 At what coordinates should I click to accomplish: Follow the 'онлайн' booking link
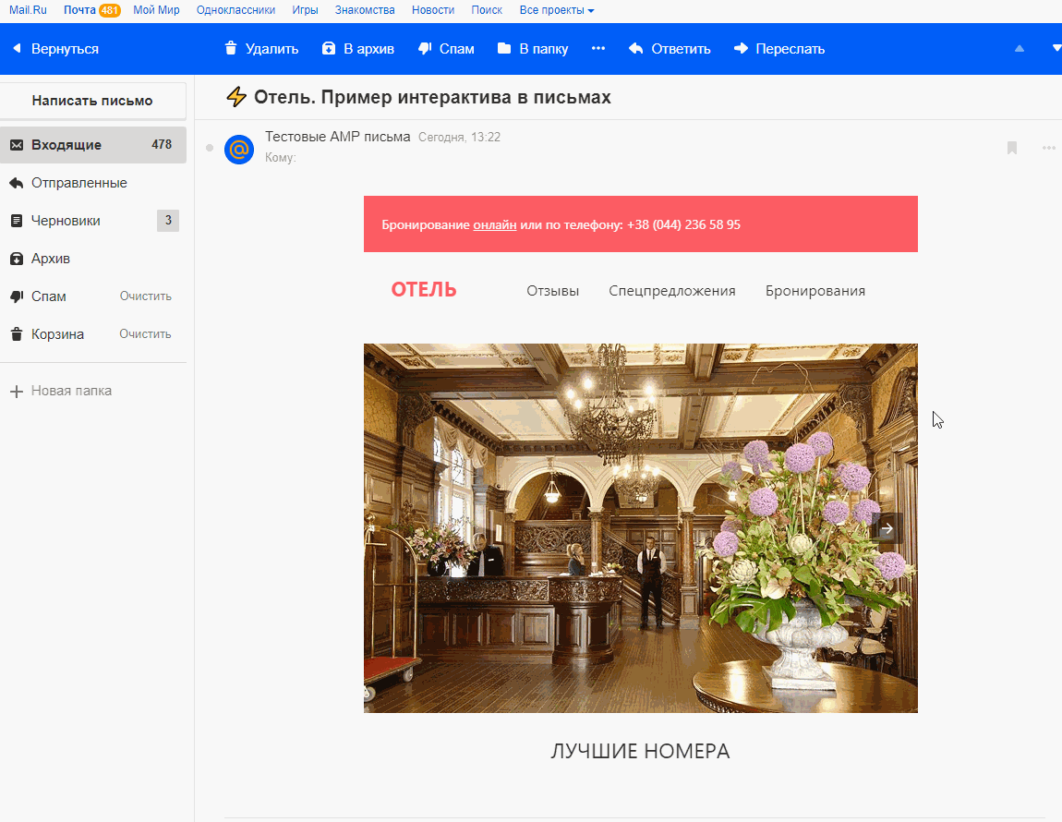click(x=494, y=224)
